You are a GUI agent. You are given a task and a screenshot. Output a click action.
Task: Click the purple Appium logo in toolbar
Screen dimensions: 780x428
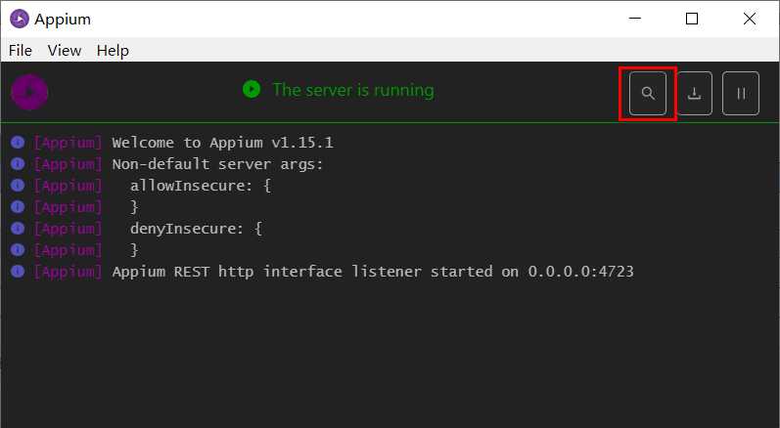[x=29, y=92]
